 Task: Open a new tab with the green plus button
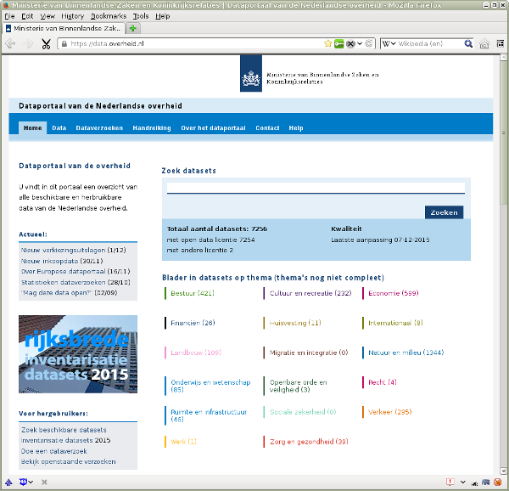pyautogui.click(x=133, y=28)
